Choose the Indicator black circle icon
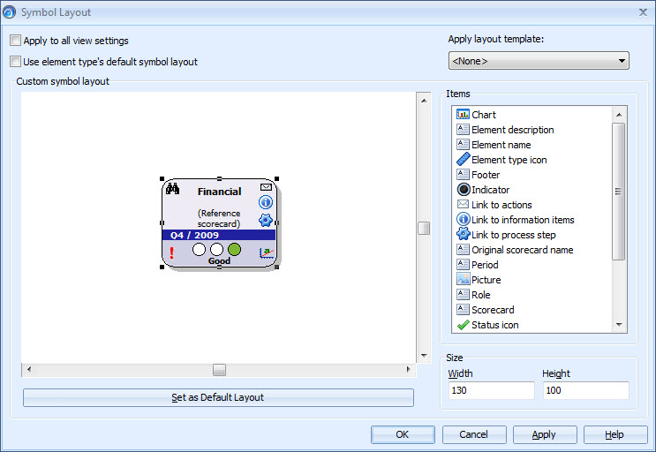Screen dimensions: 656x452 point(464,190)
